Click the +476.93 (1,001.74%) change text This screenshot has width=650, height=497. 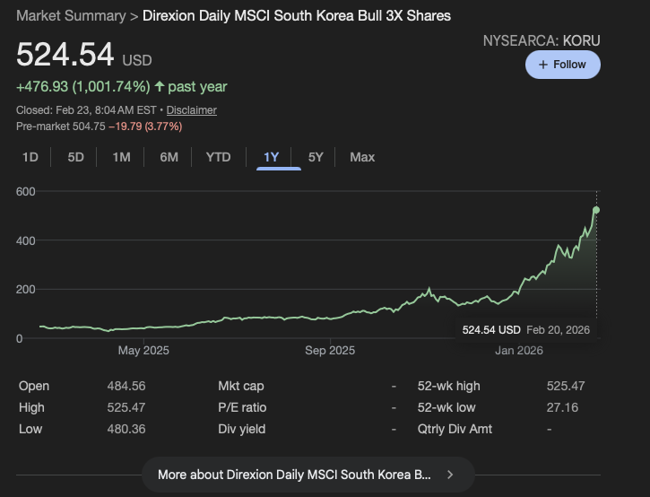[x=82, y=87]
